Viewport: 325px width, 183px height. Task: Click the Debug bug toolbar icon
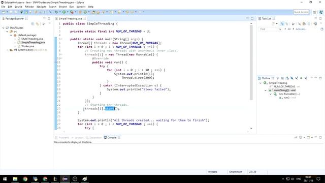pyautogui.click(x=56, y=12)
